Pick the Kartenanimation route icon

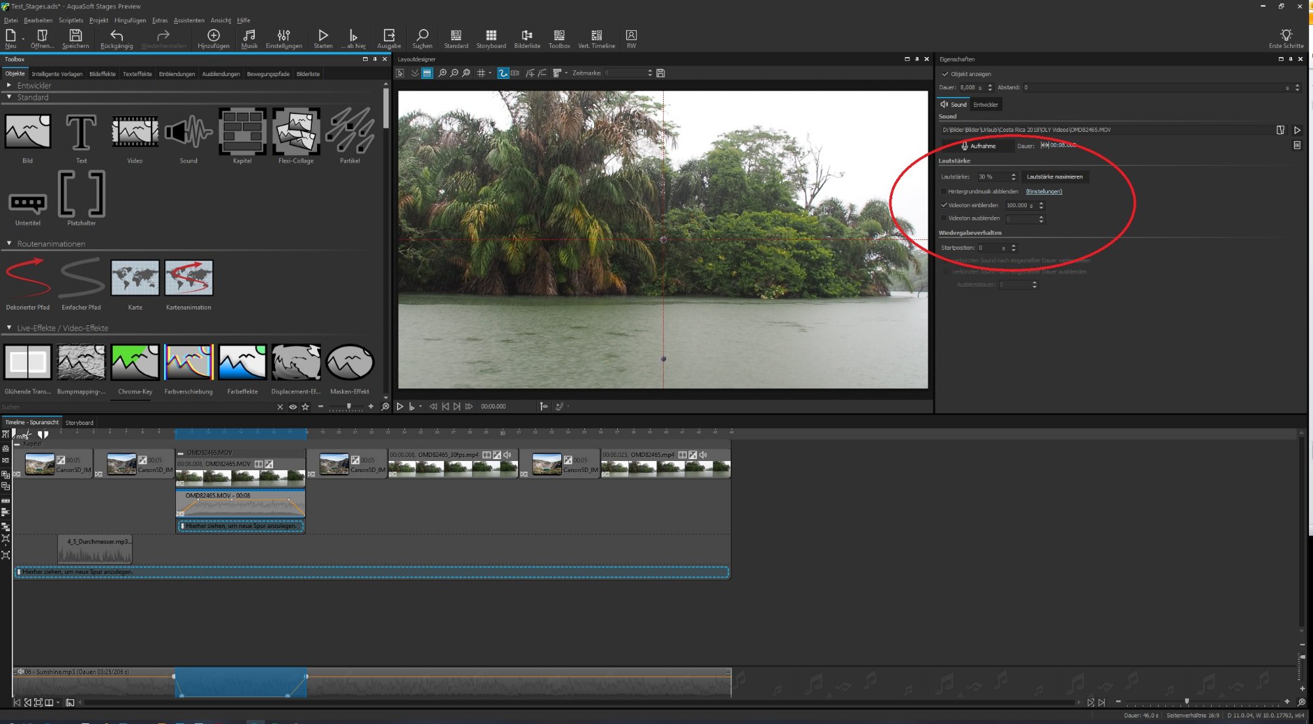(188, 278)
